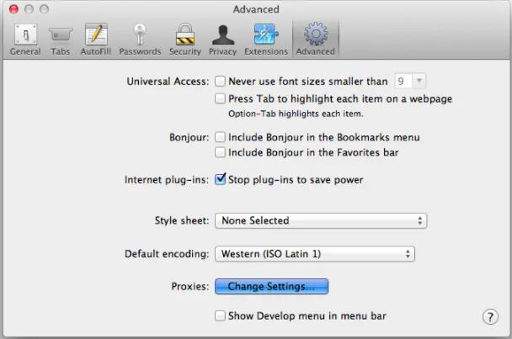Uncheck Stop plug-ins to save power
The height and width of the screenshot is (339, 512).
[x=220, y=179]
